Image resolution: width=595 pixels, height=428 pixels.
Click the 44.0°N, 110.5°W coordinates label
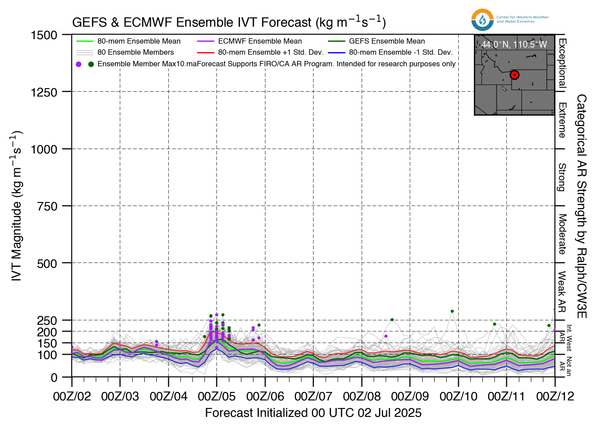514,44
